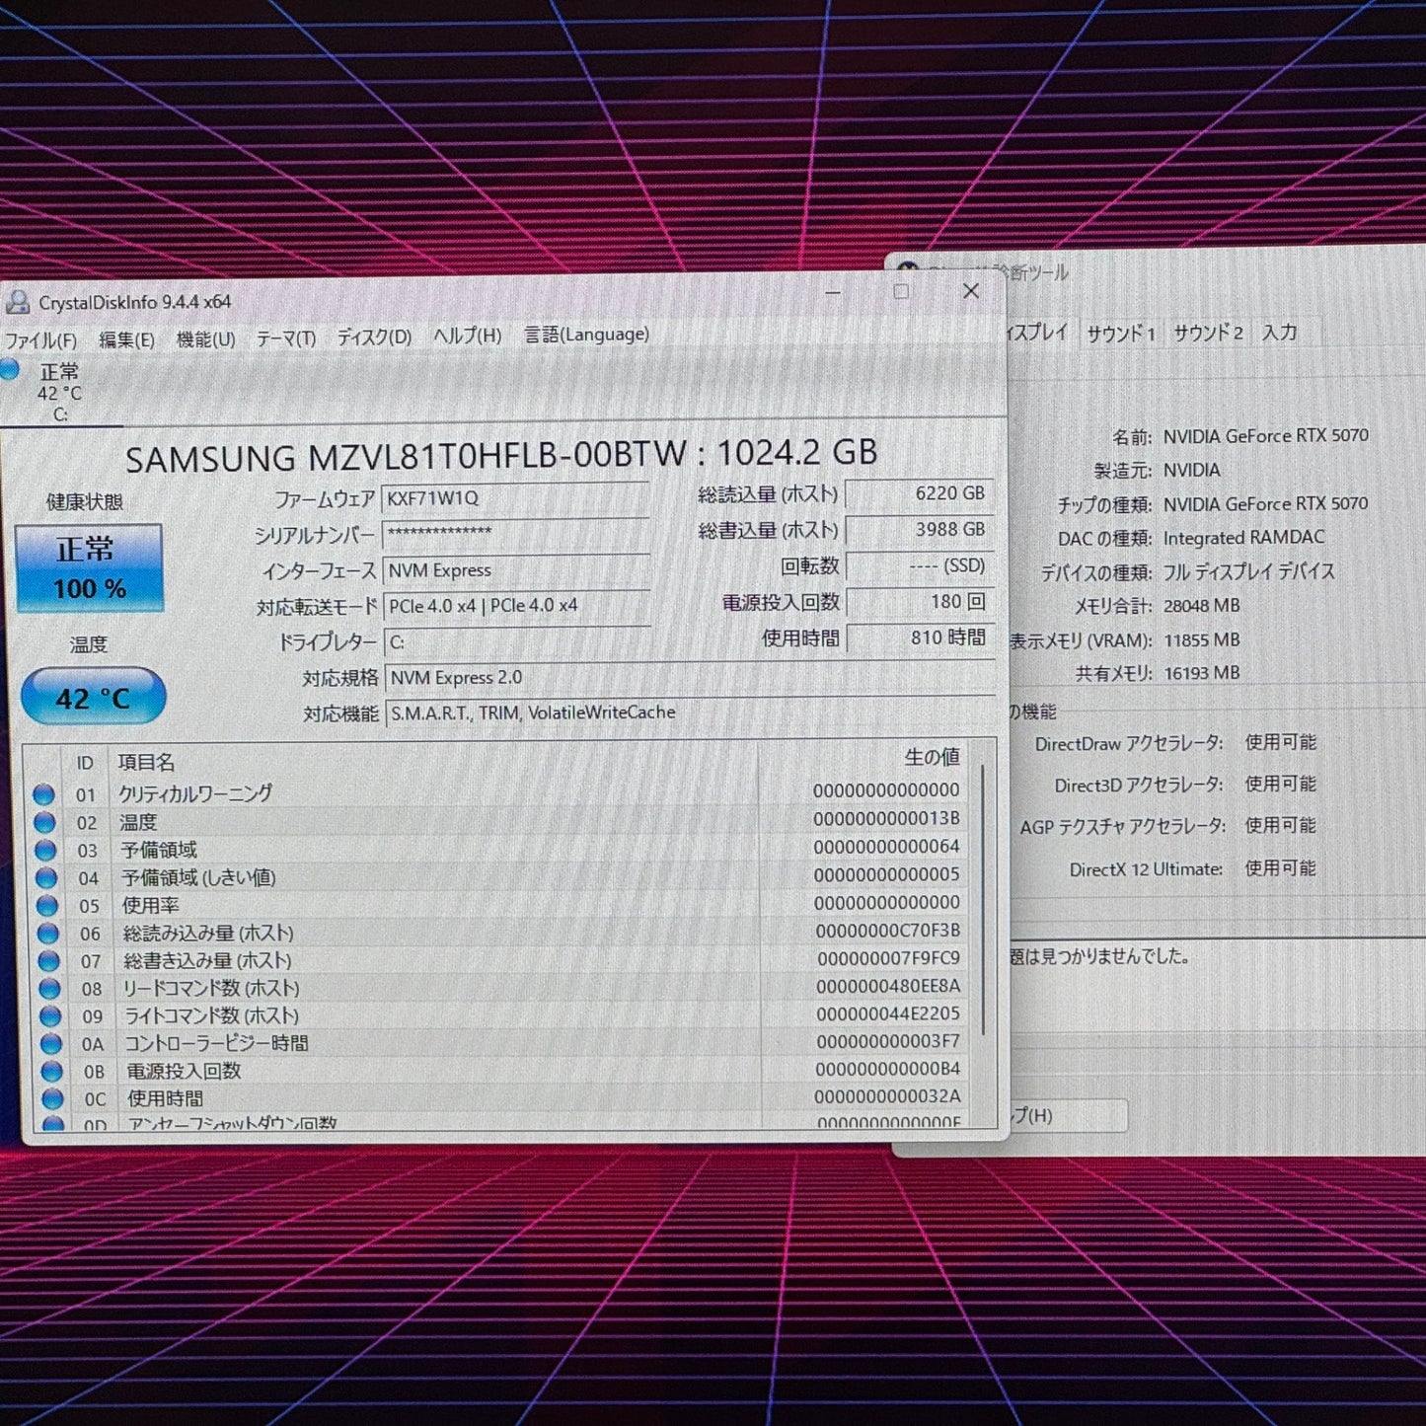Click status circle for 0B 電源投入回数 row
The width and height of the screenshot is (1426, 1426).
click(52, 1071)
